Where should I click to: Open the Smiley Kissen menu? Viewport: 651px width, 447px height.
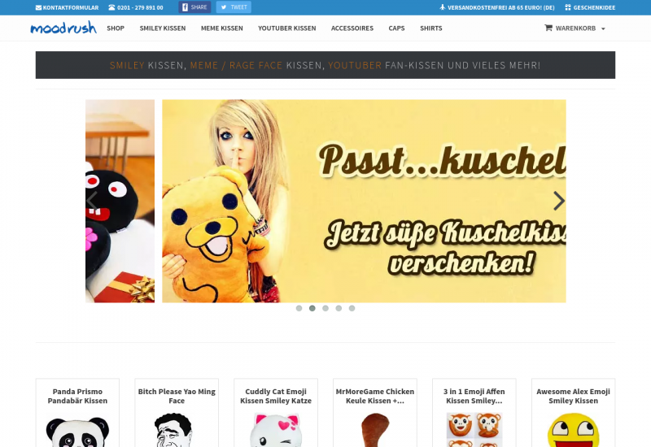click(163, 28)
